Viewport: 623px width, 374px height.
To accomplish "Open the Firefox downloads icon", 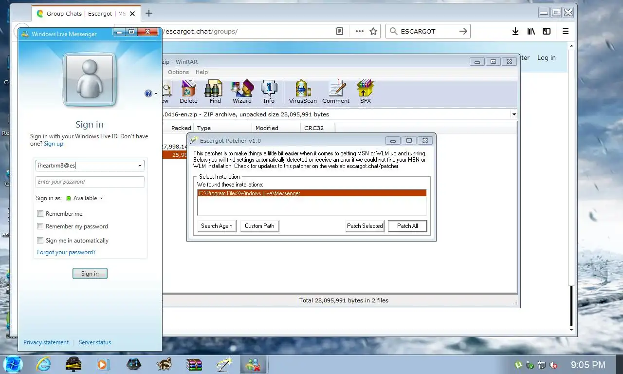I will click(x=515, y=31).
